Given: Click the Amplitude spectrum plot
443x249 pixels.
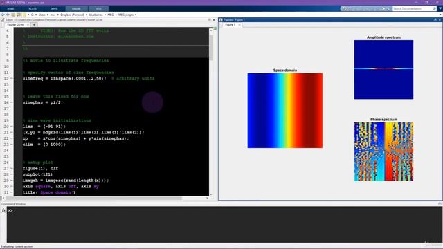Looking at the screenshot, I should 383,69.
